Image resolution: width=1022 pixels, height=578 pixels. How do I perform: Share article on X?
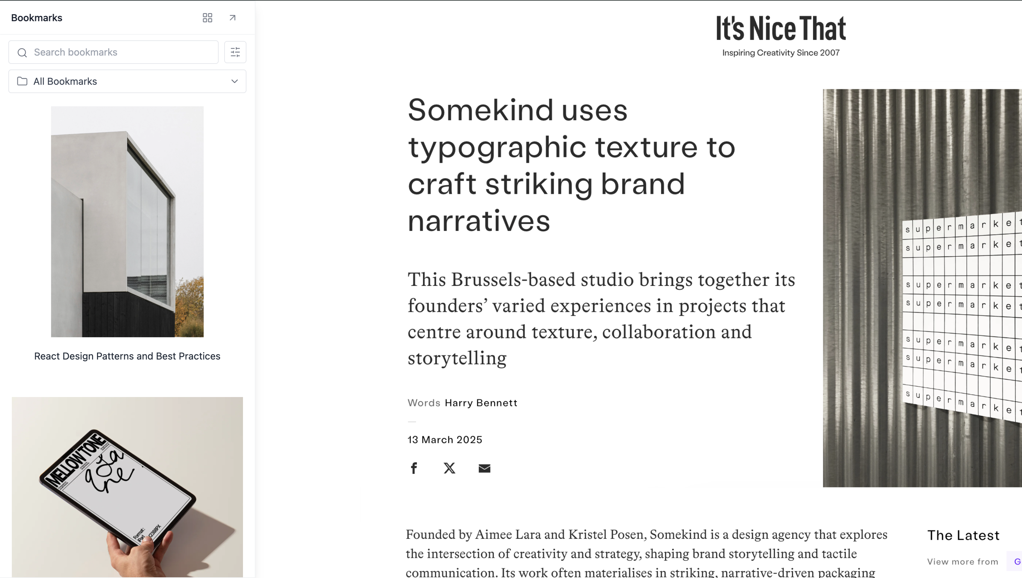tap(449, 468)
